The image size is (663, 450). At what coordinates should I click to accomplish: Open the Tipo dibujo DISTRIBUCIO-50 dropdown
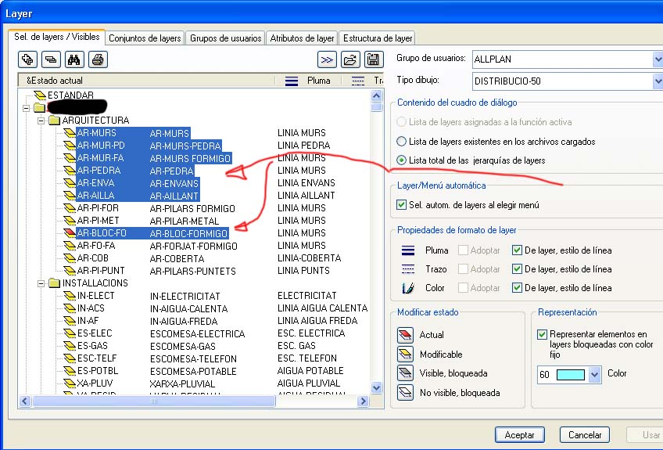pos(658,81)
